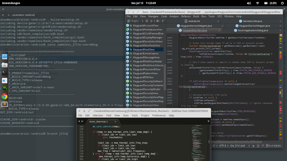Open the Files home folder dock icon
Image resolution: width=287 pixels, height=161 pixels.
click(x=4, y=65)
